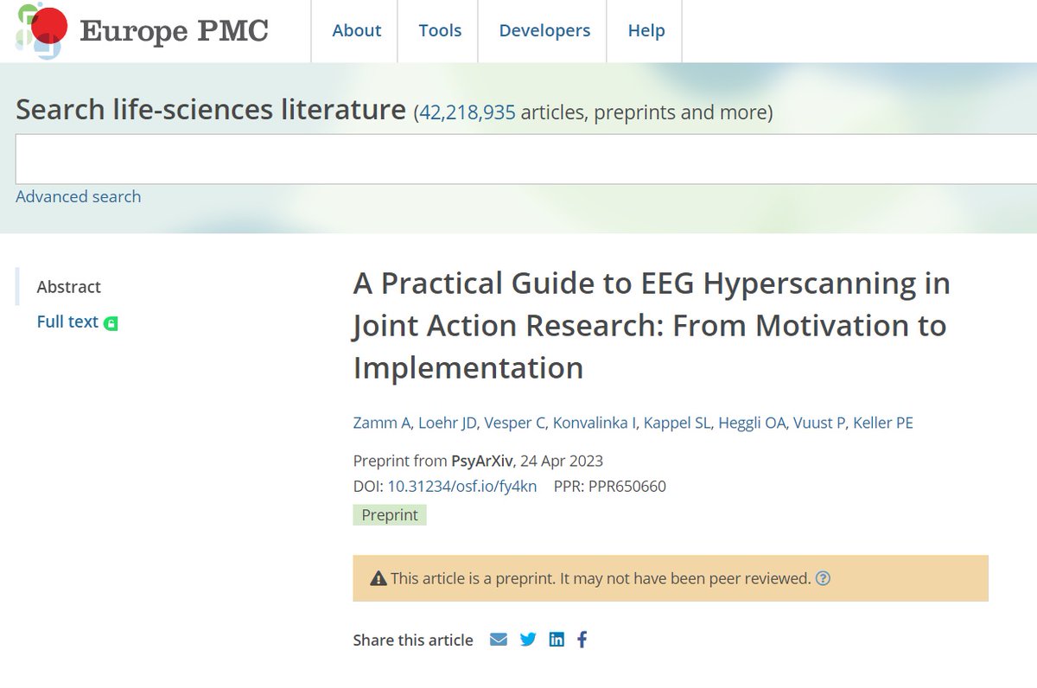This screenshot has height=688, width=1037.
Task: Open author Konvalinka I
Action: [x=595, y=423]
